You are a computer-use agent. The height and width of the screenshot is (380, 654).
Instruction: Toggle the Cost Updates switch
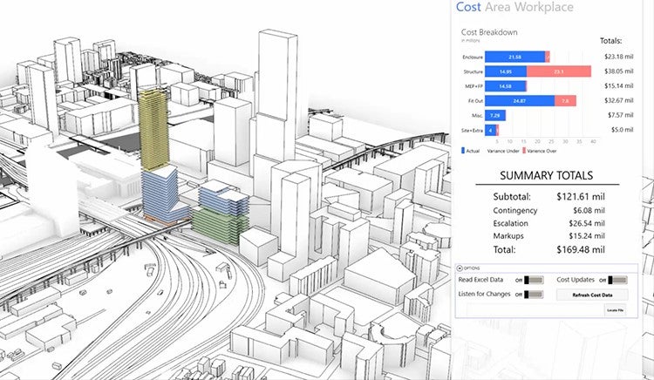(617, 280)
